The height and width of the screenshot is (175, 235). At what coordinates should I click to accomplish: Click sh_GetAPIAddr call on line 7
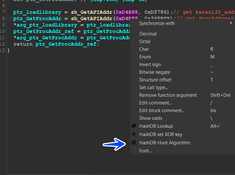click(x=91, y=12)
